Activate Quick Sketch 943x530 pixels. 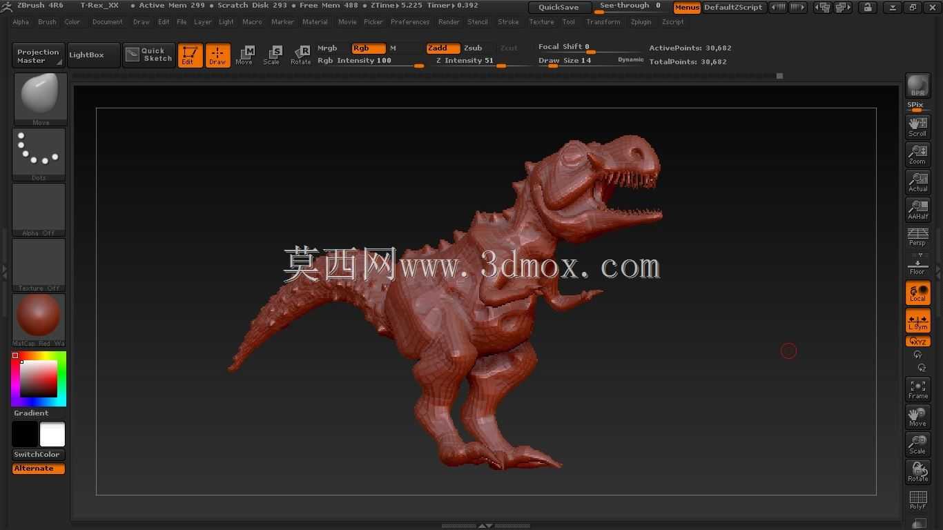(x=149, y=55)
